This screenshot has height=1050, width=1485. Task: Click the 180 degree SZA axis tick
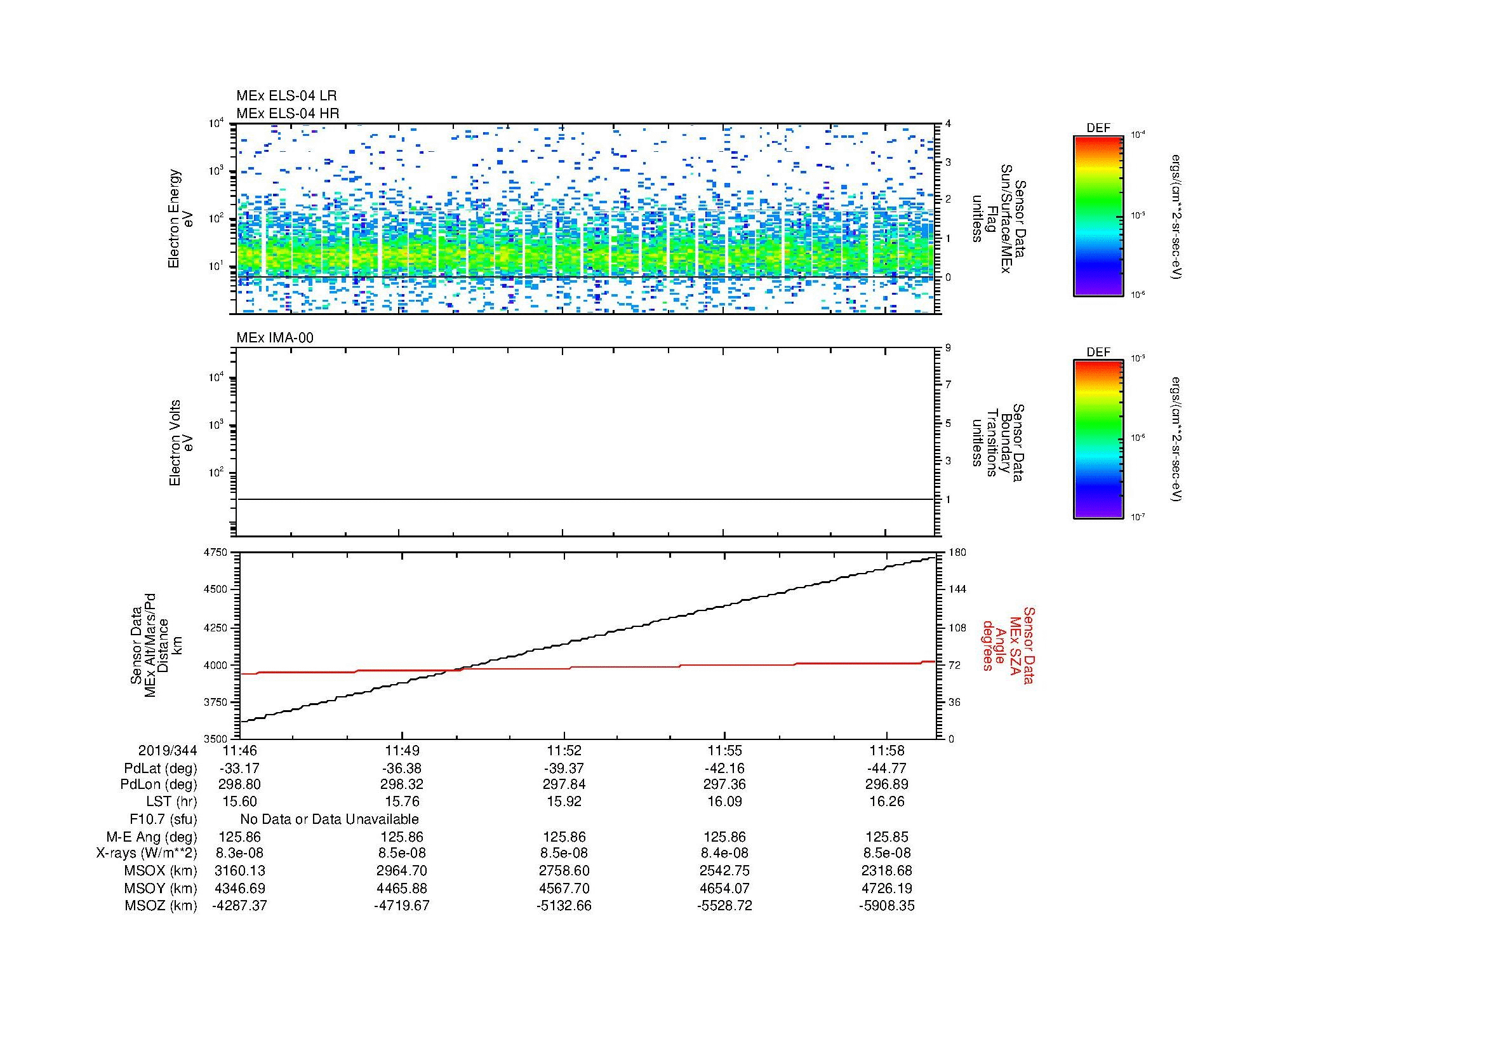(957, 552)
